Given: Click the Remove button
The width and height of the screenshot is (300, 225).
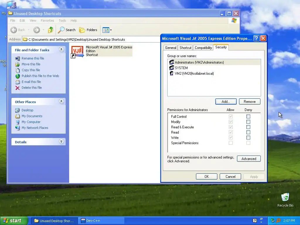Looking at the screenshot, I should pyautogui.click(x=250, y=102).
